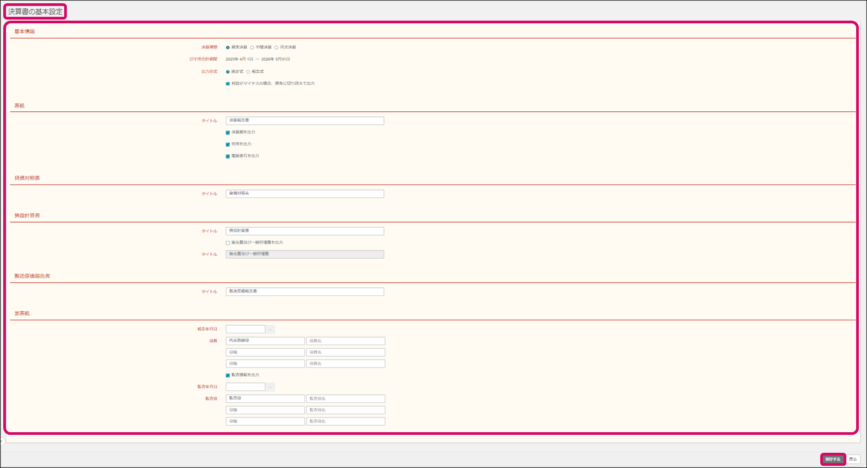Click the 報告年月日 date input field
The height and width of the screenshot is (468, 867).
[245, 329]
